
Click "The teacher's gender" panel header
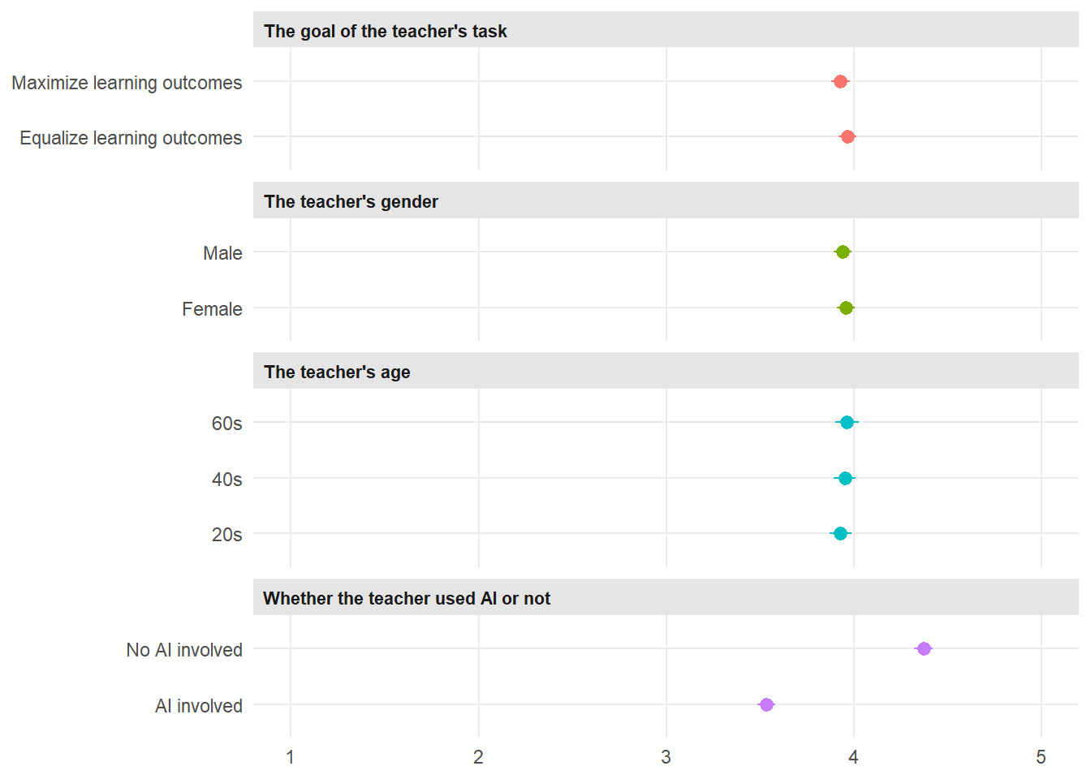pos(351,201)
